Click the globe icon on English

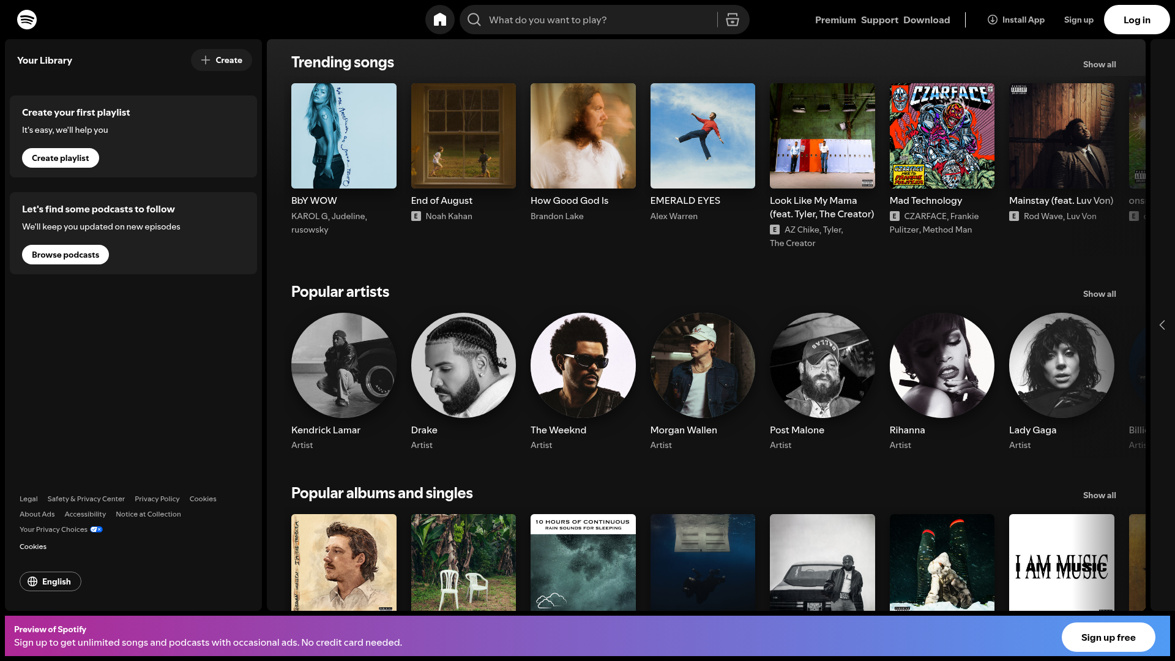[x=32, y=581]
